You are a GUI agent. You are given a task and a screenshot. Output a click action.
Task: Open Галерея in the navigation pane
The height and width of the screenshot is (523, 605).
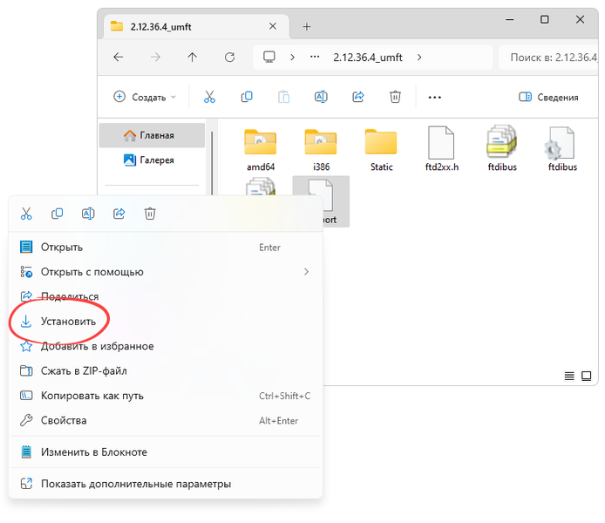152,160
